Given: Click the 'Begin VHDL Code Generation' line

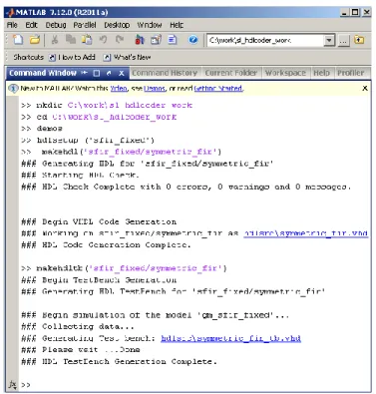Looking at the screenshot, I should [99, 221].
